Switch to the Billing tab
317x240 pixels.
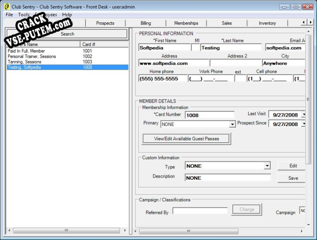(x=146, y=23)
